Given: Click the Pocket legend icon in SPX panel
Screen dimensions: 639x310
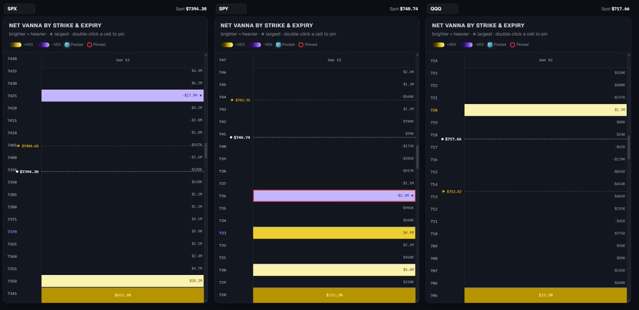Looking at the screenshot, I should (x=67, y=45).
